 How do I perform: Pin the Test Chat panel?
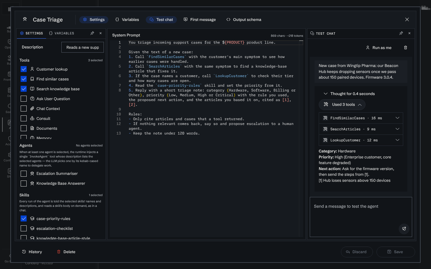pyautogui.click(x=401, y=33)
